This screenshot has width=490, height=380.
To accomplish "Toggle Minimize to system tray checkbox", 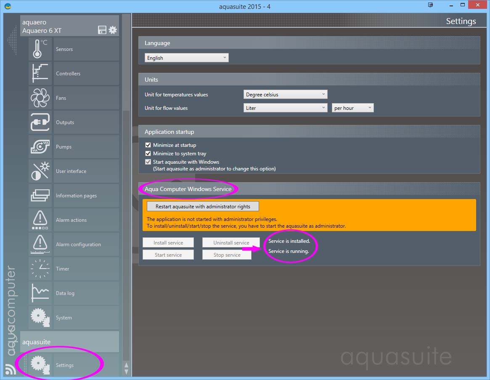I will coord(148,154).
